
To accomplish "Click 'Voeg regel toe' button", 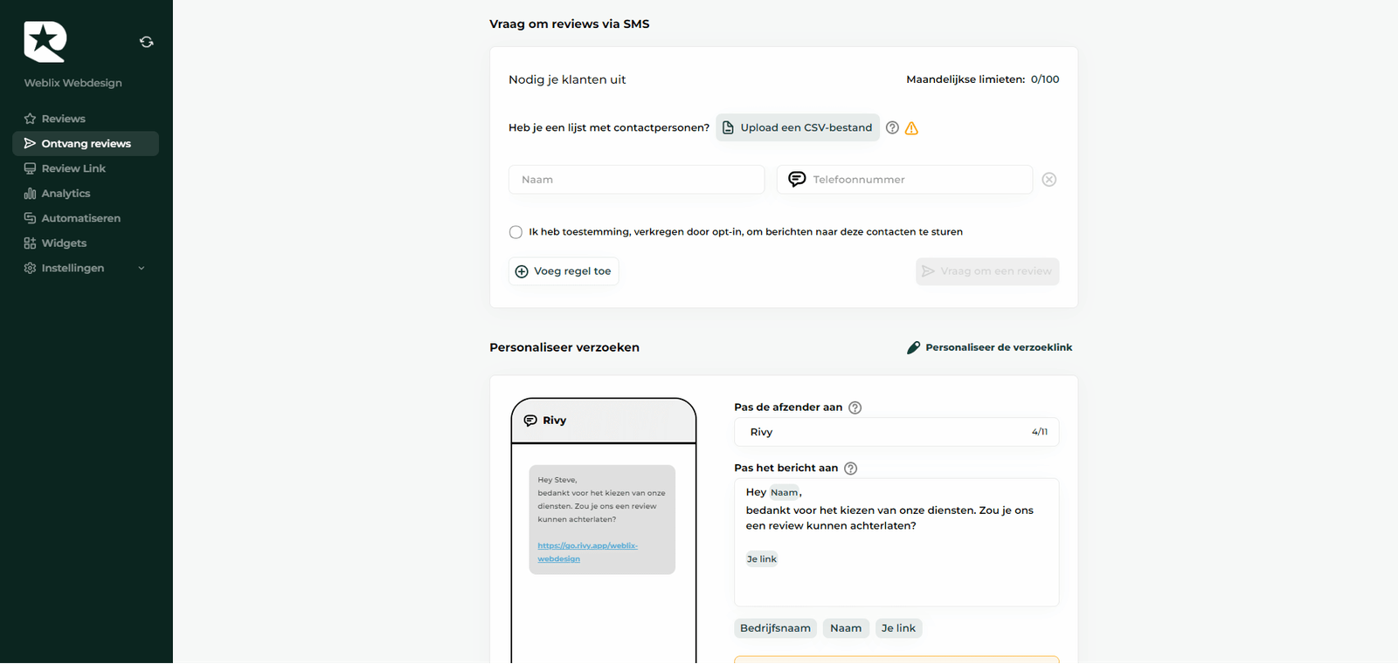I will 564,271.
